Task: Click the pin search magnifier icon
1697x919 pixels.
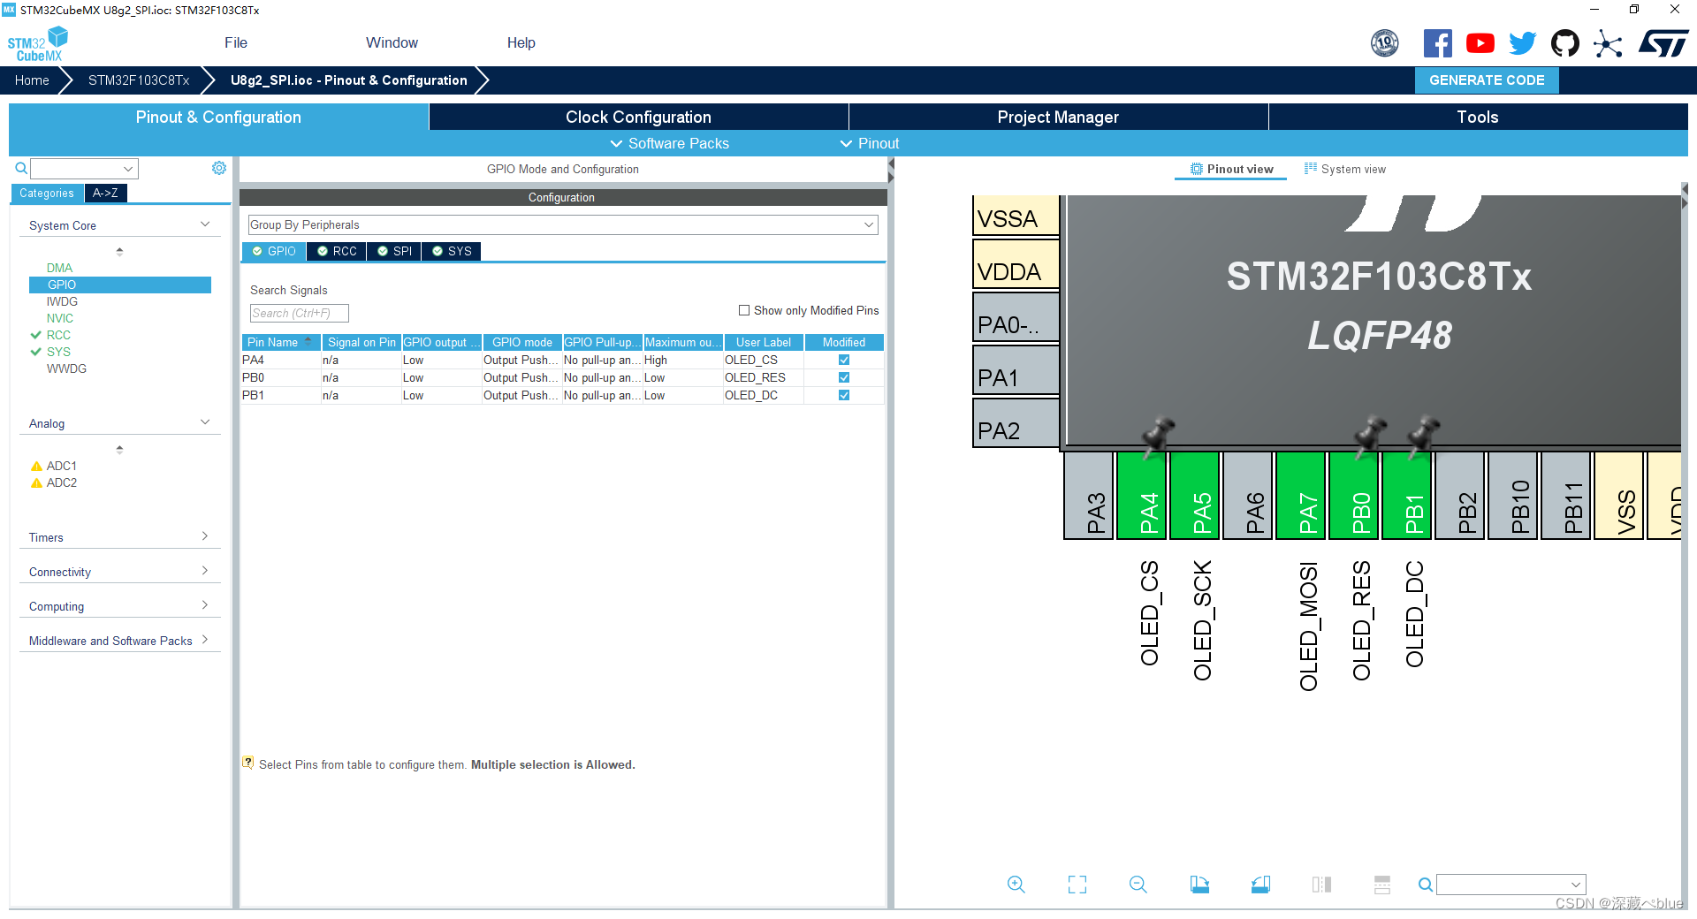Action: (1426, 885)
